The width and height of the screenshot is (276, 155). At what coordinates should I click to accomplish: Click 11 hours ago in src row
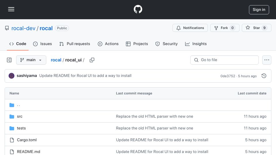coord(255,117)
